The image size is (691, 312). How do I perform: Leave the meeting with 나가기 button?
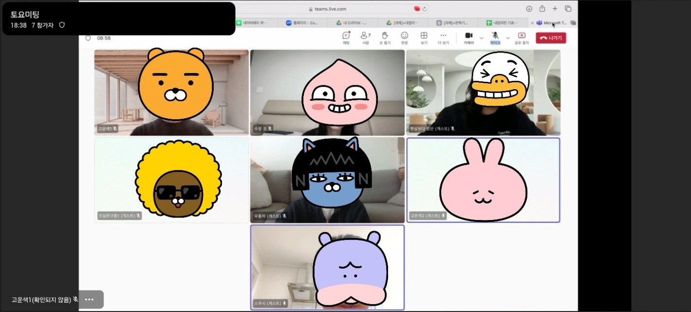coord(551,38)
